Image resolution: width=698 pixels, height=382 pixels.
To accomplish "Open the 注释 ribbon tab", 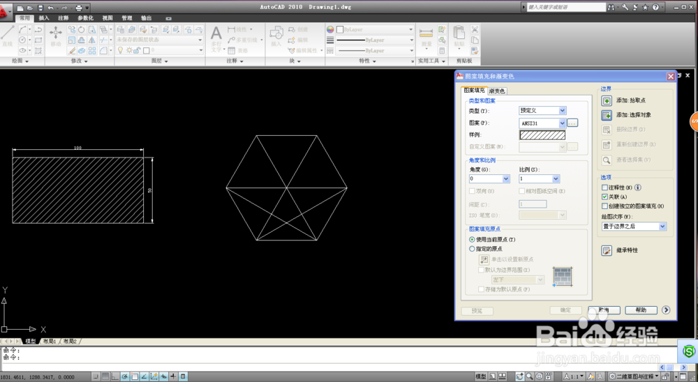I will point(64,18).
